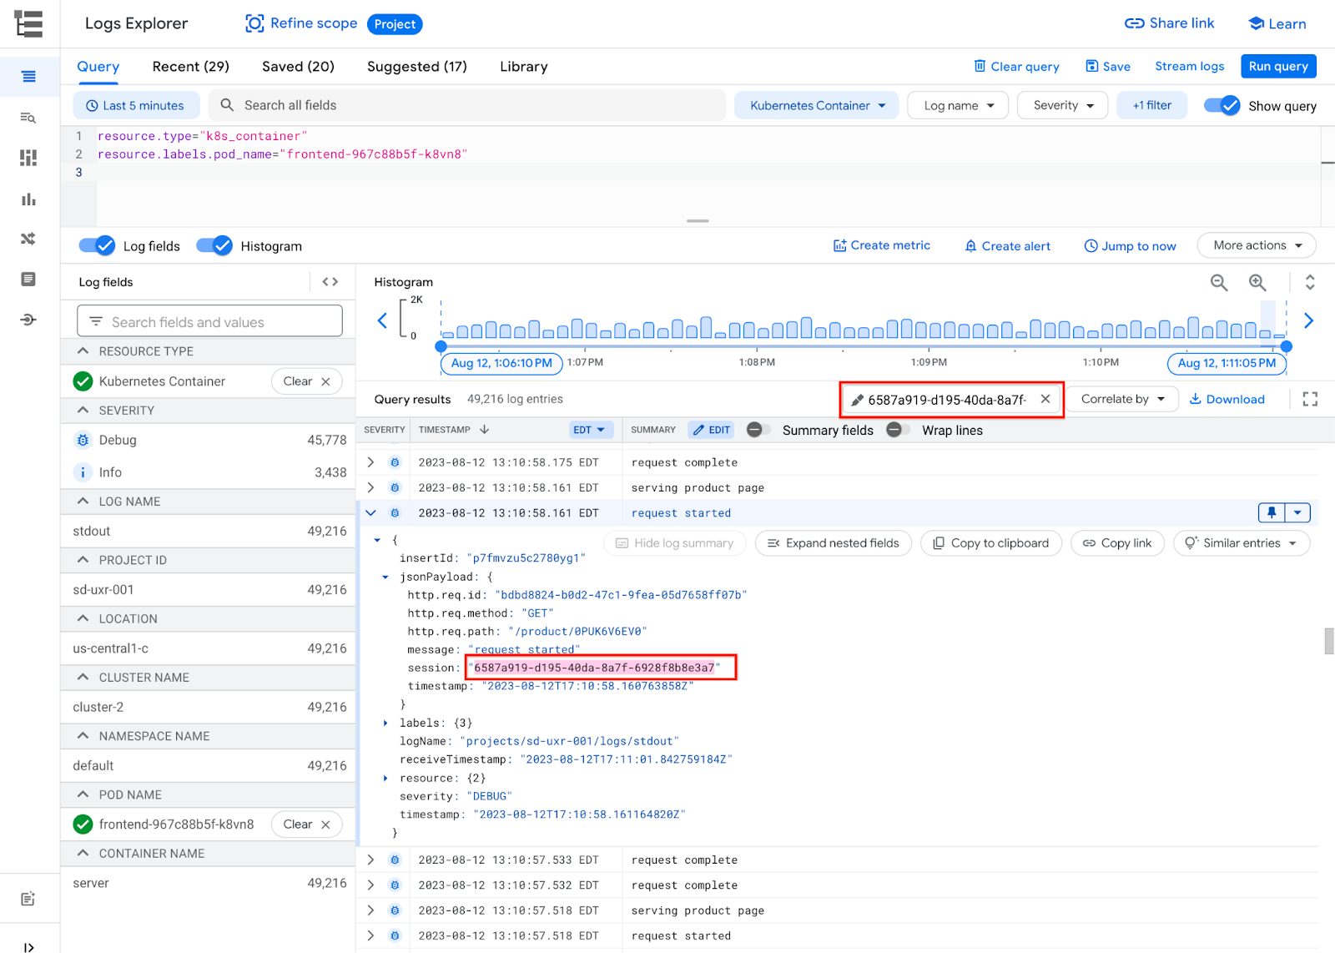
Task: Open the Correlate by dropdown
Action: pos(1123,399)
